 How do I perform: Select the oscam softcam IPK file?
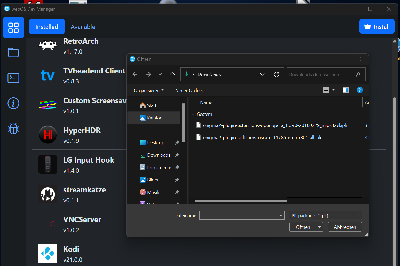coord(262,137)
